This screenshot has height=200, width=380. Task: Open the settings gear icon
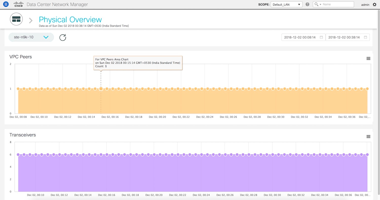[x=374, y=5]
